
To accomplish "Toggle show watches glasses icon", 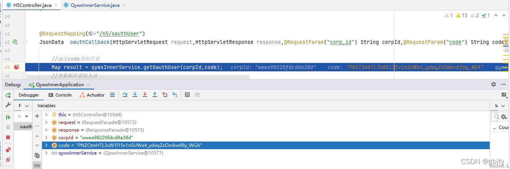I will click(x=37, y=165).
